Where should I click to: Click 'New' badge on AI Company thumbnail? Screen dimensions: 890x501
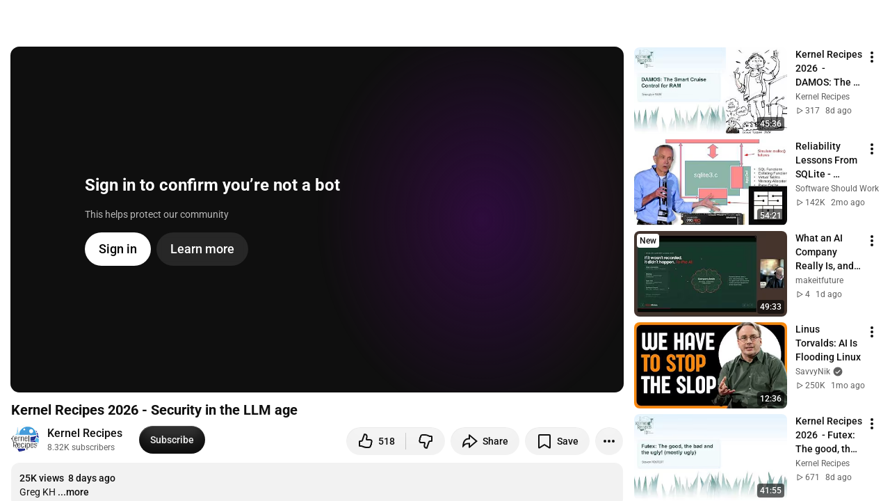coord(648,241)
